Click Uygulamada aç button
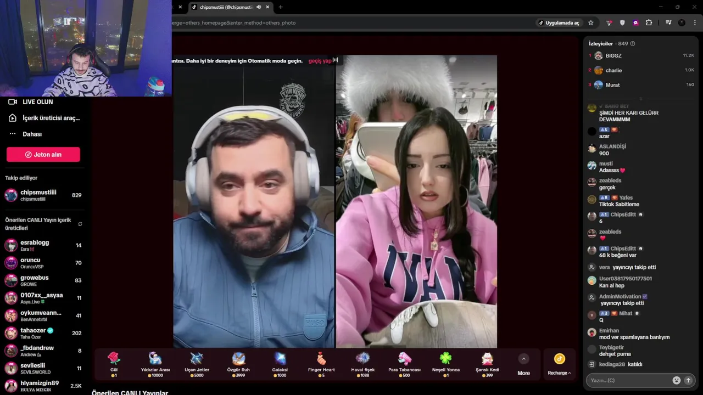 pos(559,22)
